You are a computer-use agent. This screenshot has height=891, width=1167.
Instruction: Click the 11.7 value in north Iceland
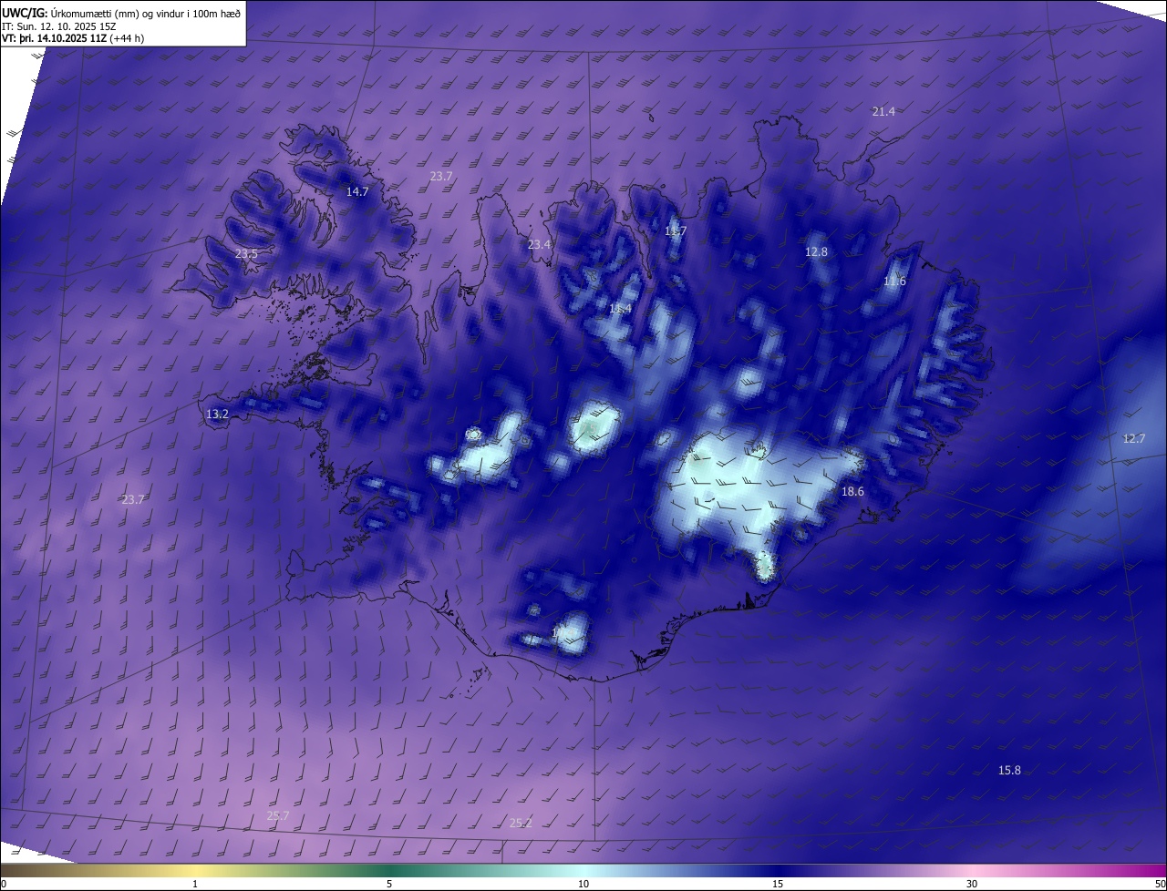coord(675,231)
